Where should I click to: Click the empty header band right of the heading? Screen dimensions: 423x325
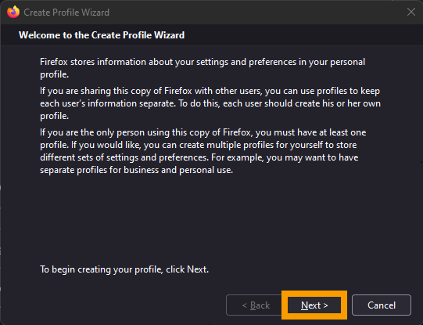[302, 35]
